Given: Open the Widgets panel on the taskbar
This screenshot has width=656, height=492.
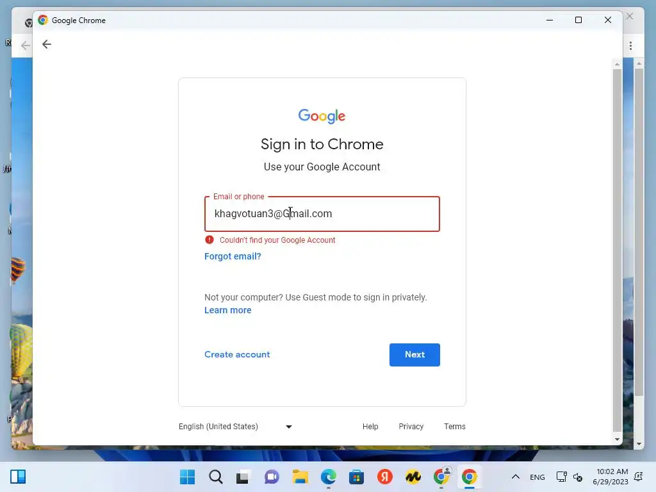Looking at the screenshot, I should (x=18, y=477).
